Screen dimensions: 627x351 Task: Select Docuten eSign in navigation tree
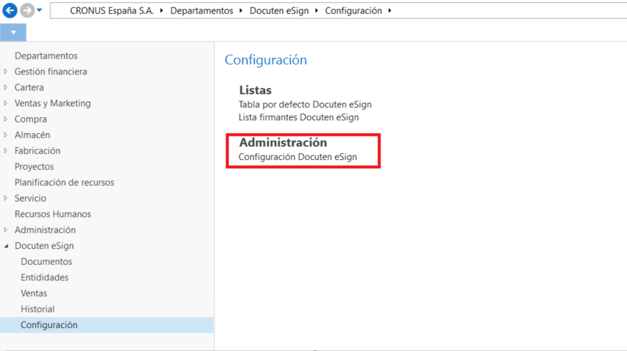pos(44,246)
